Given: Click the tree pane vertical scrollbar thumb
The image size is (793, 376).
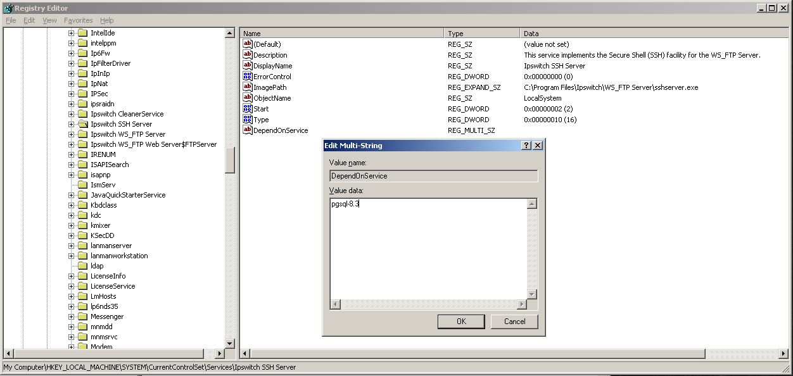Looking at the screenshot, I should (x=230, y=160).
